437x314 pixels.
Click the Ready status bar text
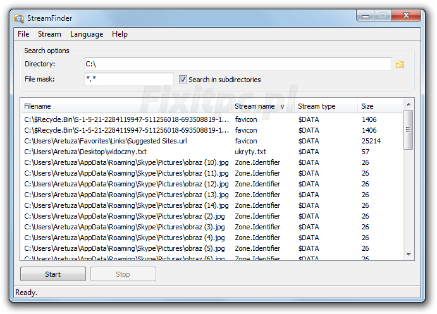tap(26, 293)
